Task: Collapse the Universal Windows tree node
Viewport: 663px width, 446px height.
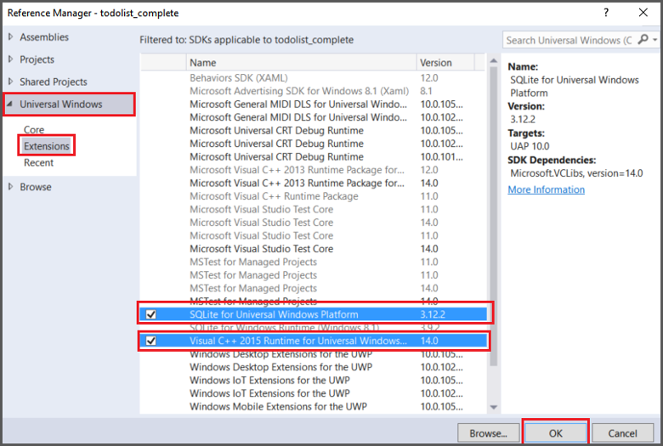Action: click(10, 104)
